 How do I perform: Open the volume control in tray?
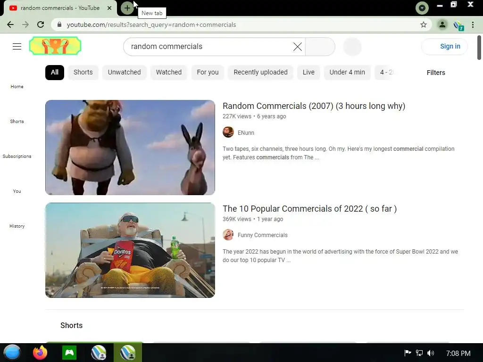pyautogui.click(x=430, y=353)
